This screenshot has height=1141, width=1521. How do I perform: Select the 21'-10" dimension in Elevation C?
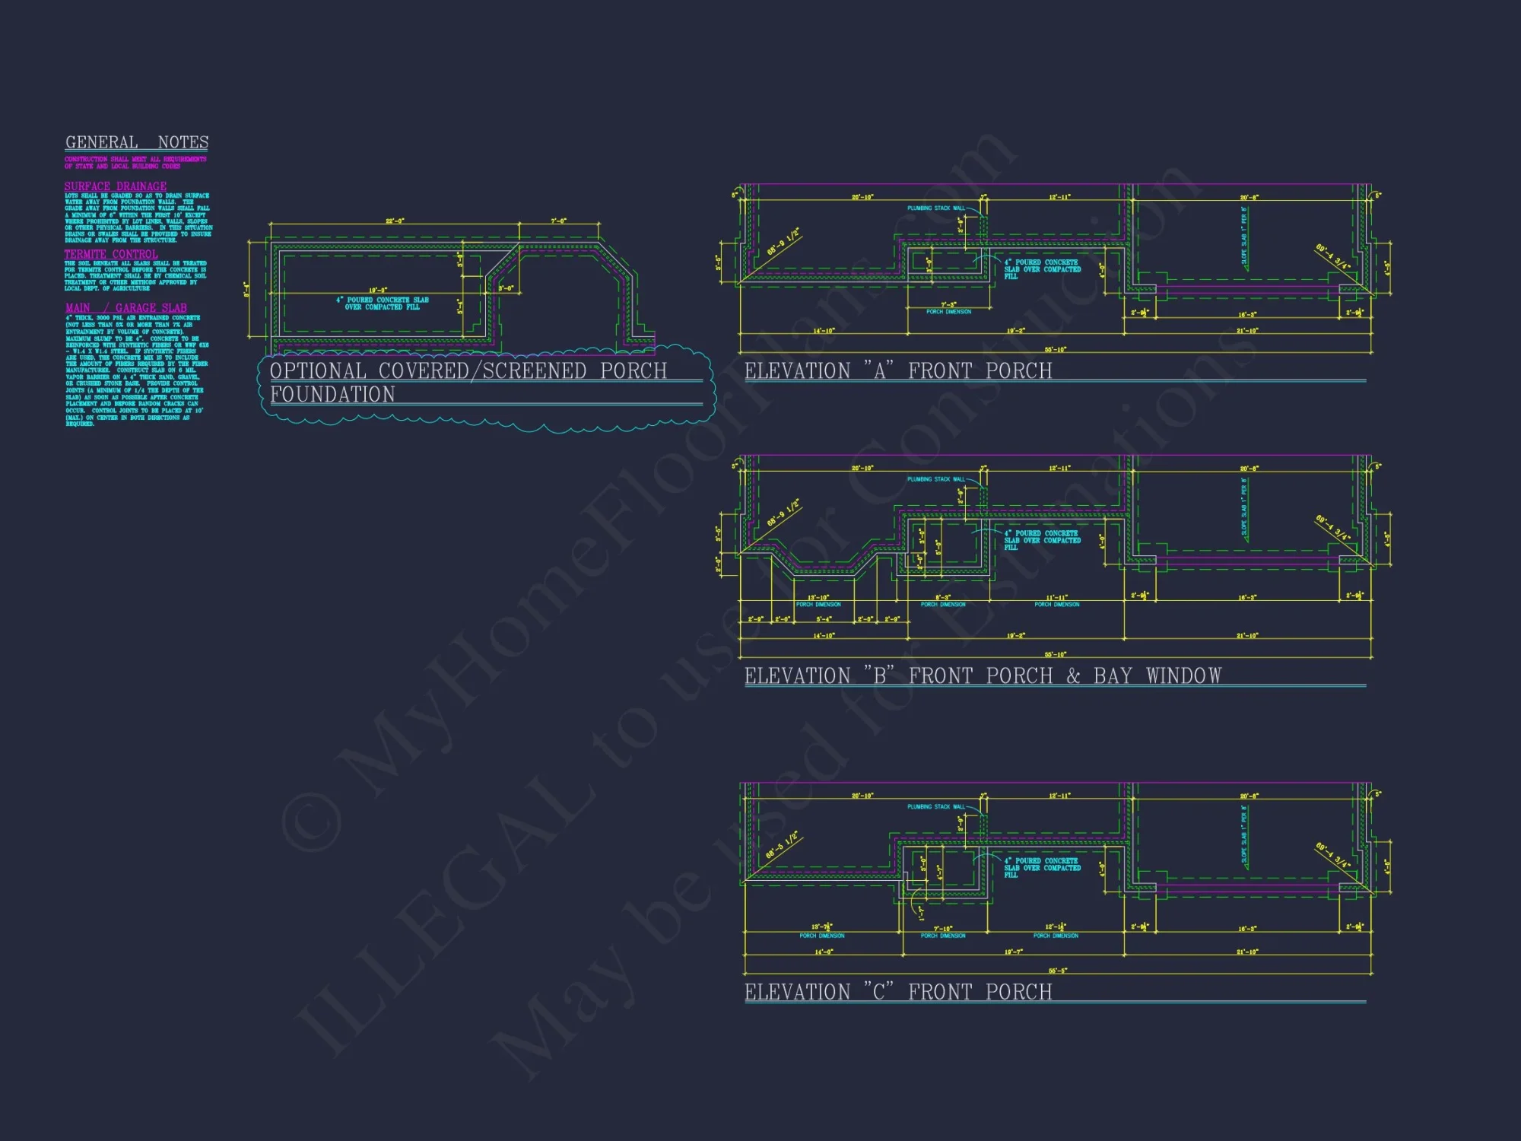(x=1247, y=952)
